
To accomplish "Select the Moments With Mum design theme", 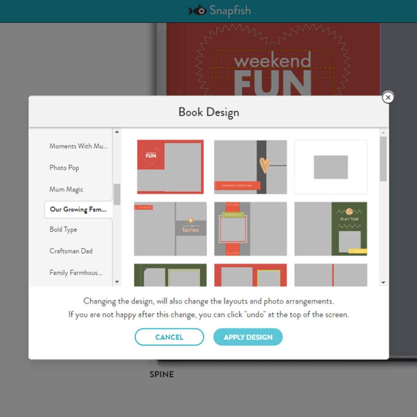I will 79,146.
